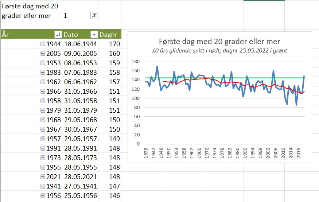319x202 pixels.
Task: Select the chart's vertical axis label 180
Action: [136, 61]
